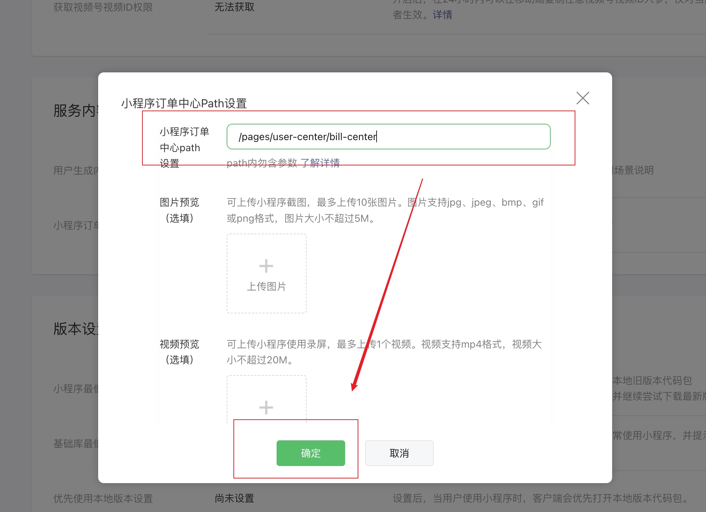
Task: Click the 图片预览（选填） label
Action: point(180,210)
